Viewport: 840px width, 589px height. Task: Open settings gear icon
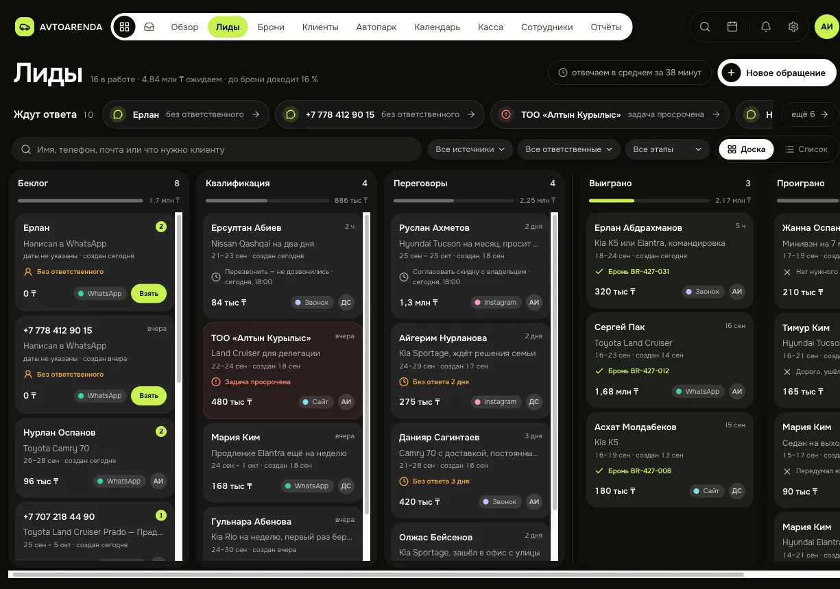pos(793,27)
